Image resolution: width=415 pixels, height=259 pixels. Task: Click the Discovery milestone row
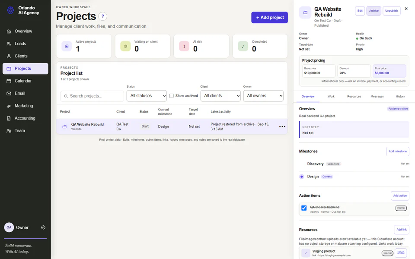point(354,164)
